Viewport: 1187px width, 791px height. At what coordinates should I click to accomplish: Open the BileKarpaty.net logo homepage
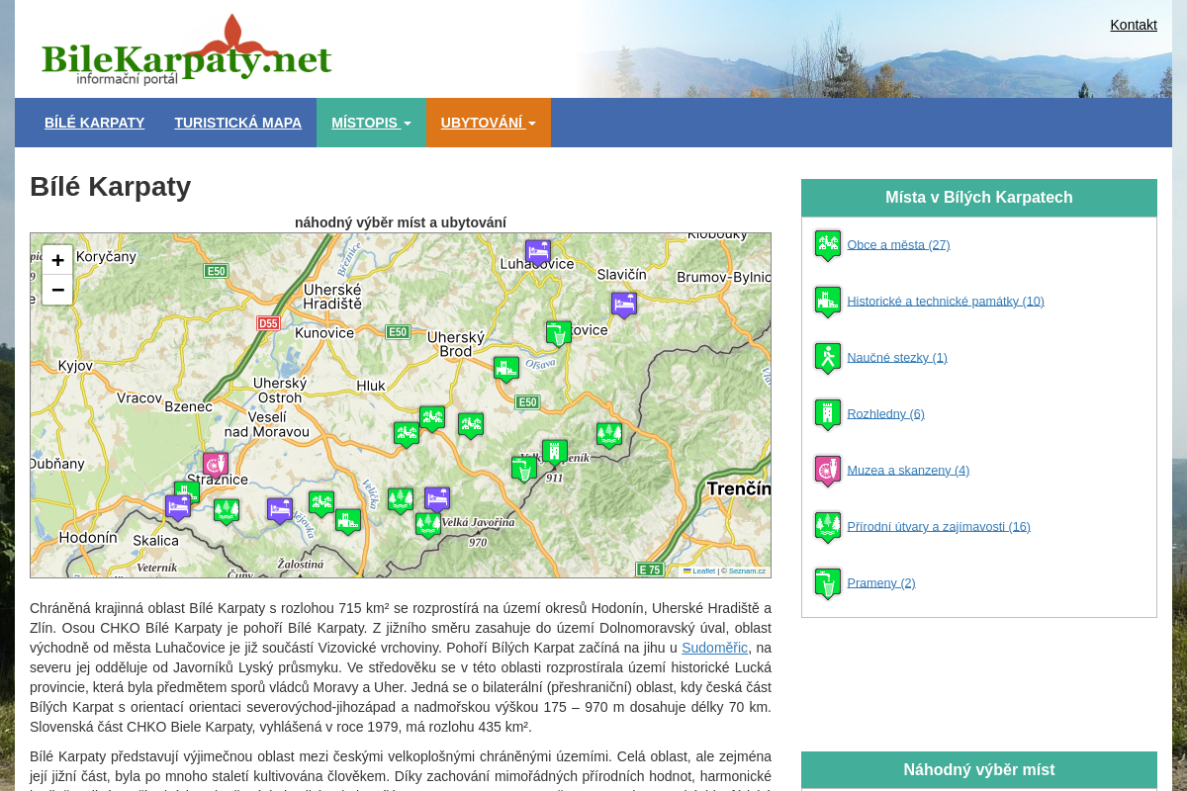coord(187,51)
